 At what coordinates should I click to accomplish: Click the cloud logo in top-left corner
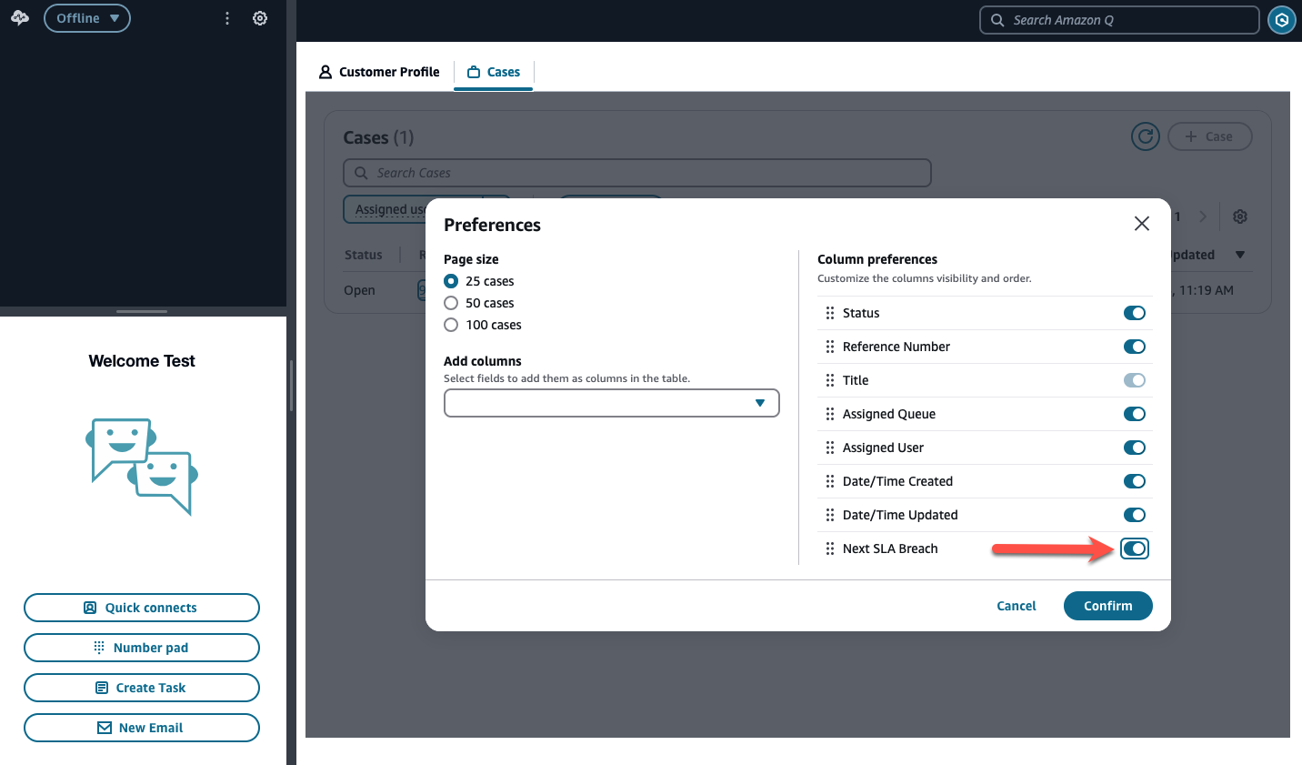coord(20,18)
